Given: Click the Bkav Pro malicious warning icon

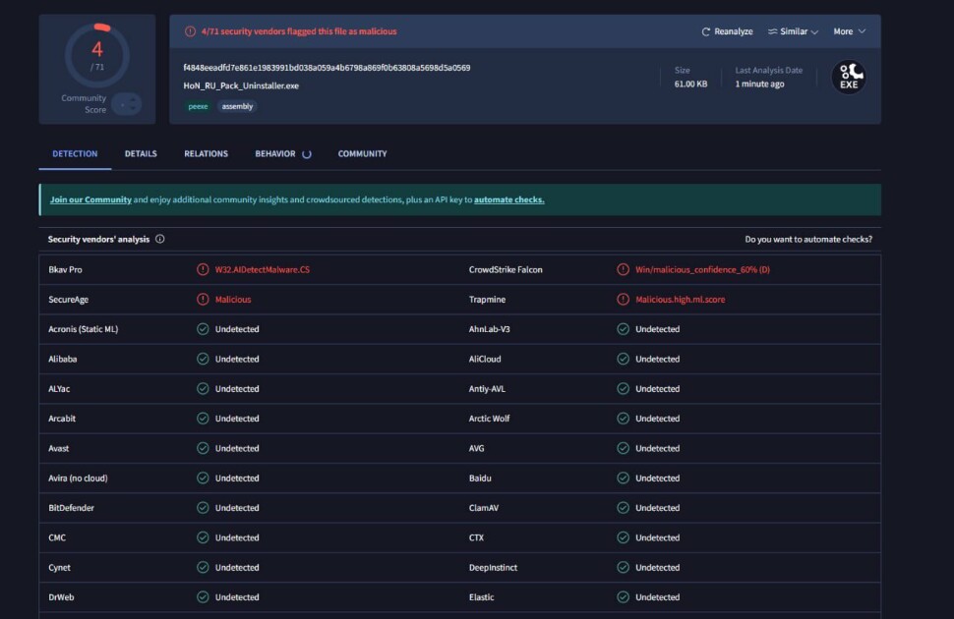Looking at the screenshot, I should click(x=203, y=269).
